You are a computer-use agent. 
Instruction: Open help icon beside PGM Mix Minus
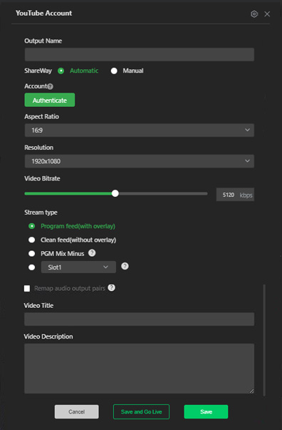tap(92, 253)
